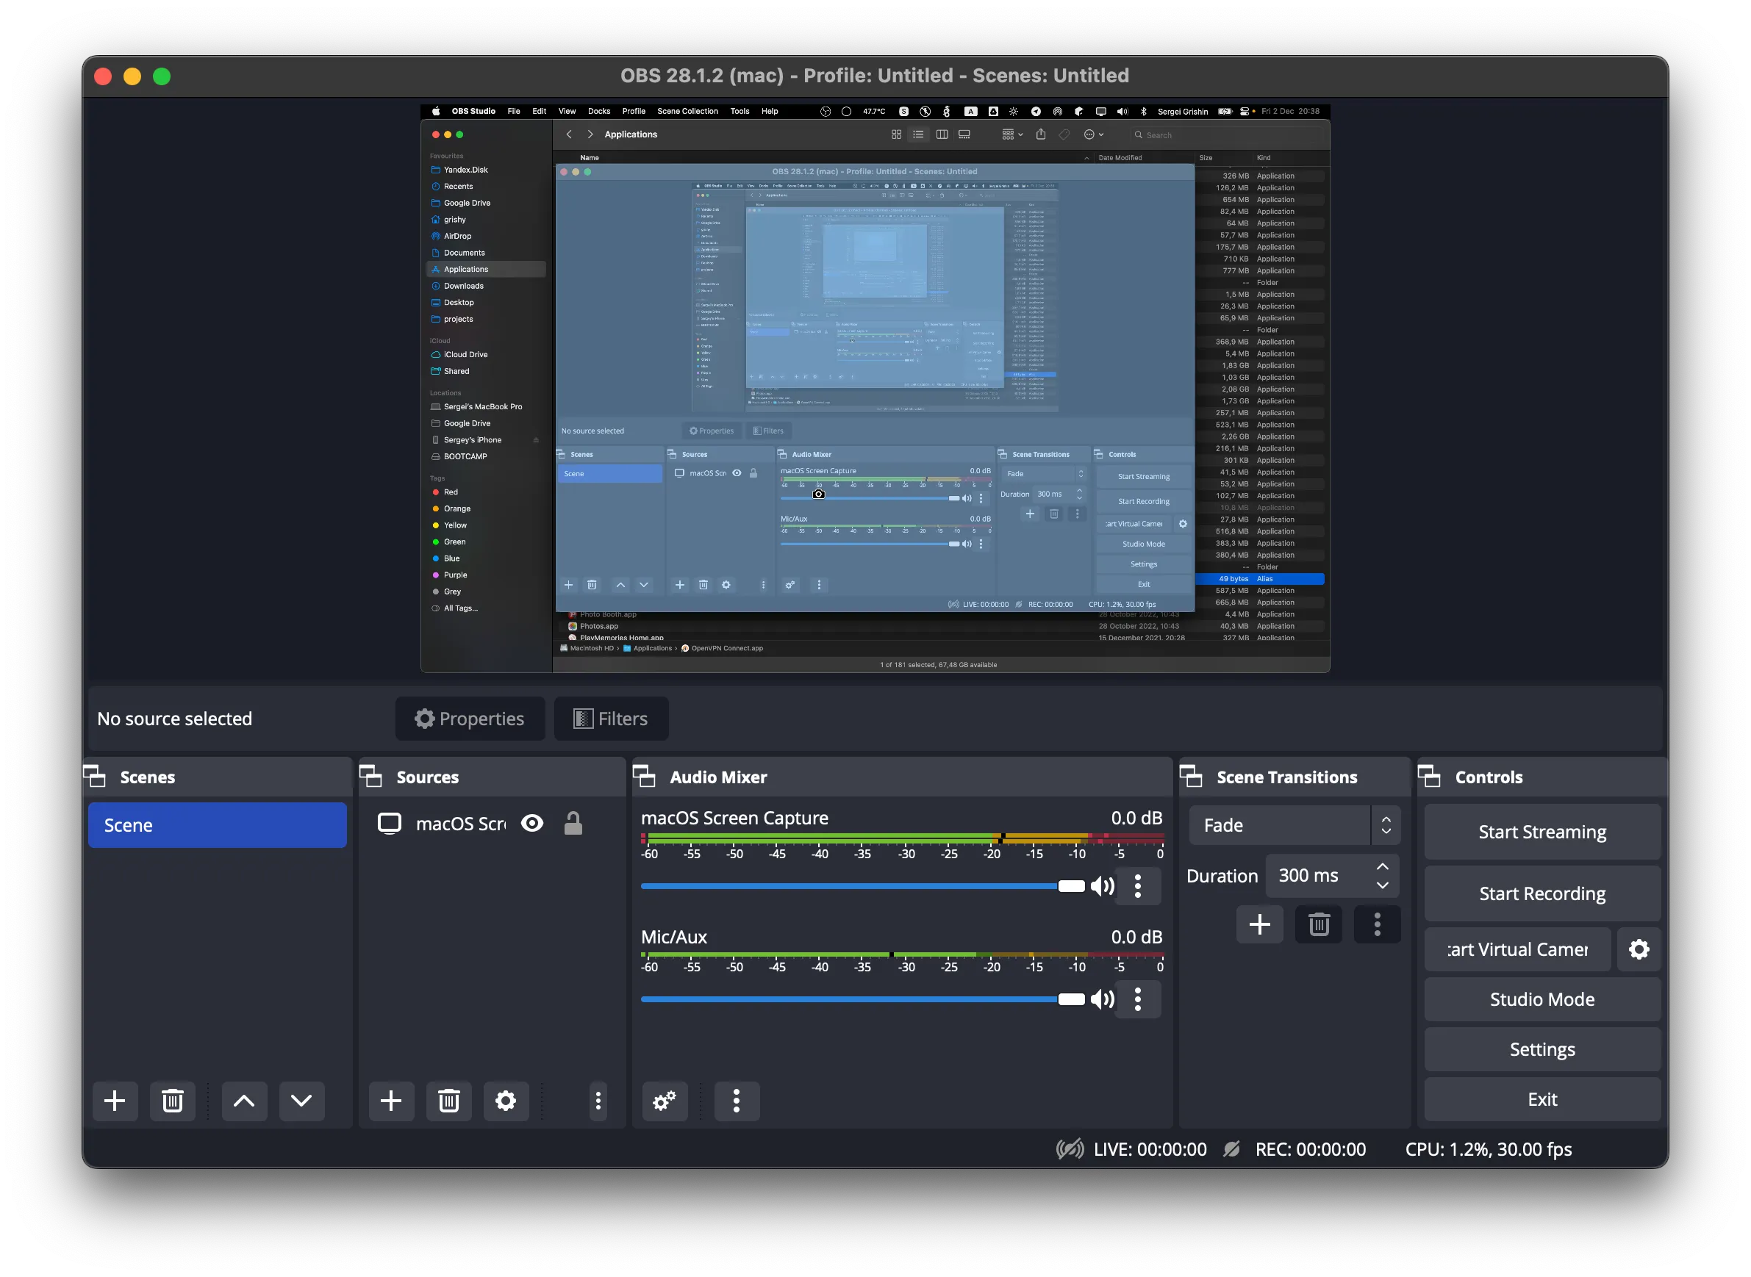Image resolution: width=1751 pixels, height=1277 pixels.
Task: Delete the selected scene transition
Action: (x=1319, y=924)
